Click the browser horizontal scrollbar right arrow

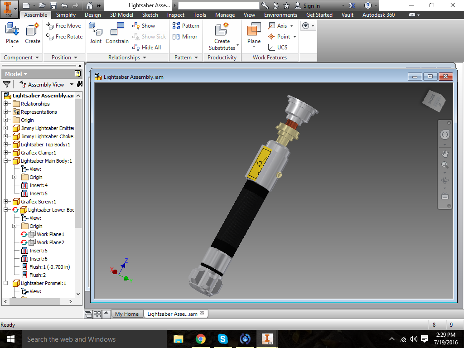[70, 301]
